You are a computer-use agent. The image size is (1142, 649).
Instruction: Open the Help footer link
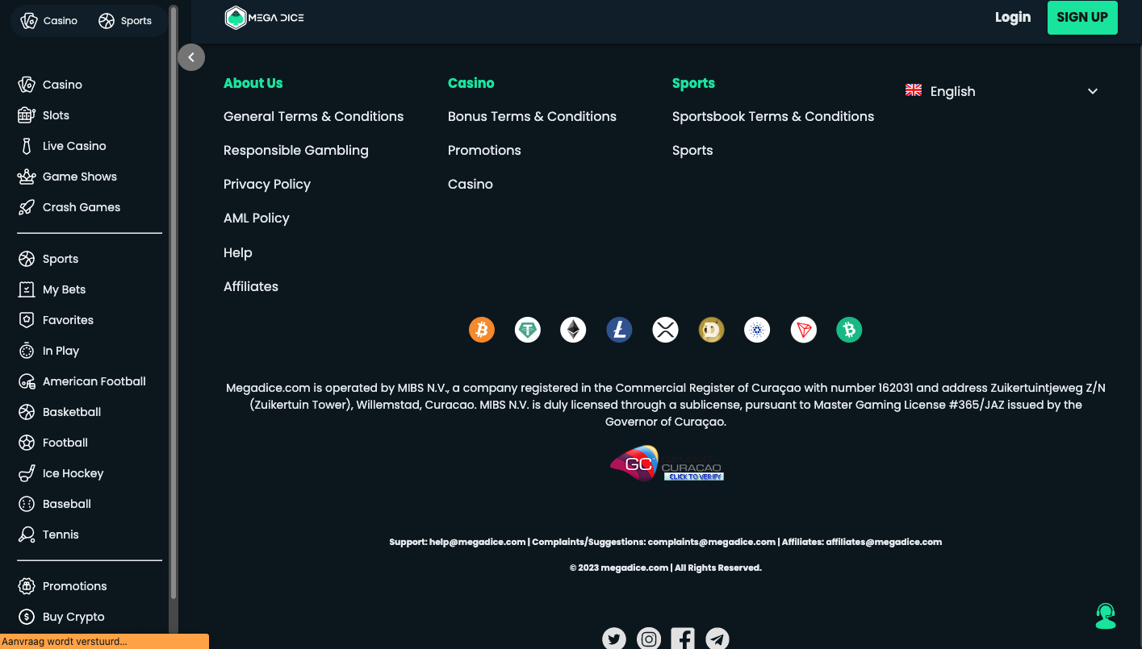coord(238,253)
